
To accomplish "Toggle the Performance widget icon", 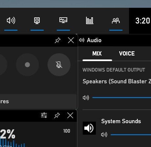I will (x=63, y=20).
